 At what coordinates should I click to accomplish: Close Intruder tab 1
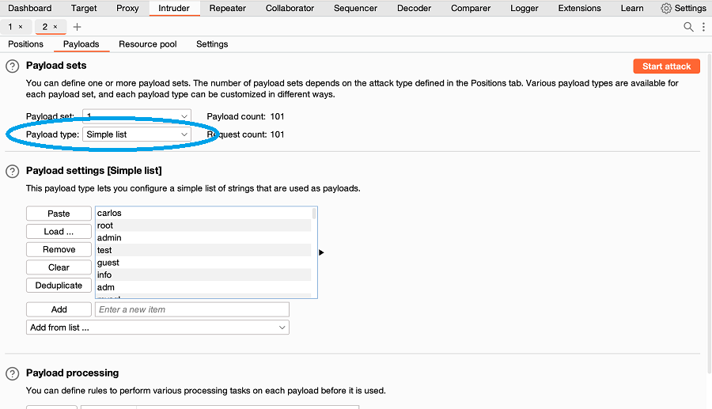pos(21,27)
